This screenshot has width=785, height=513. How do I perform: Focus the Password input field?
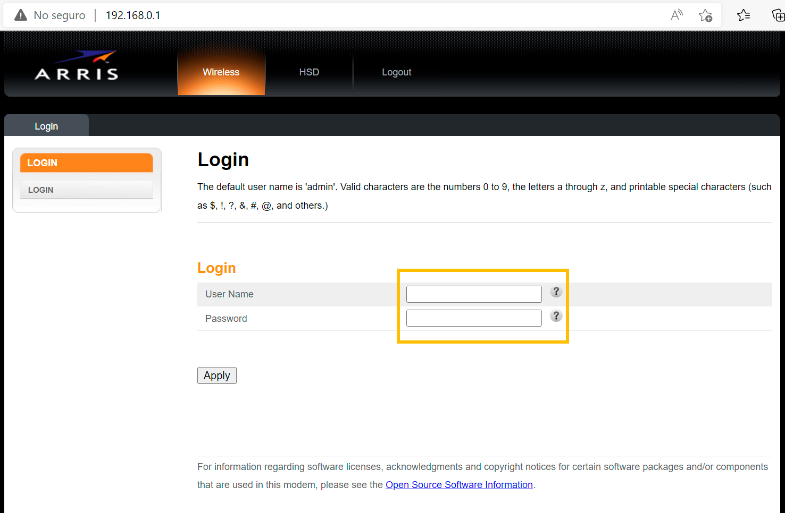pyautogui.click(x=474, y=318)
